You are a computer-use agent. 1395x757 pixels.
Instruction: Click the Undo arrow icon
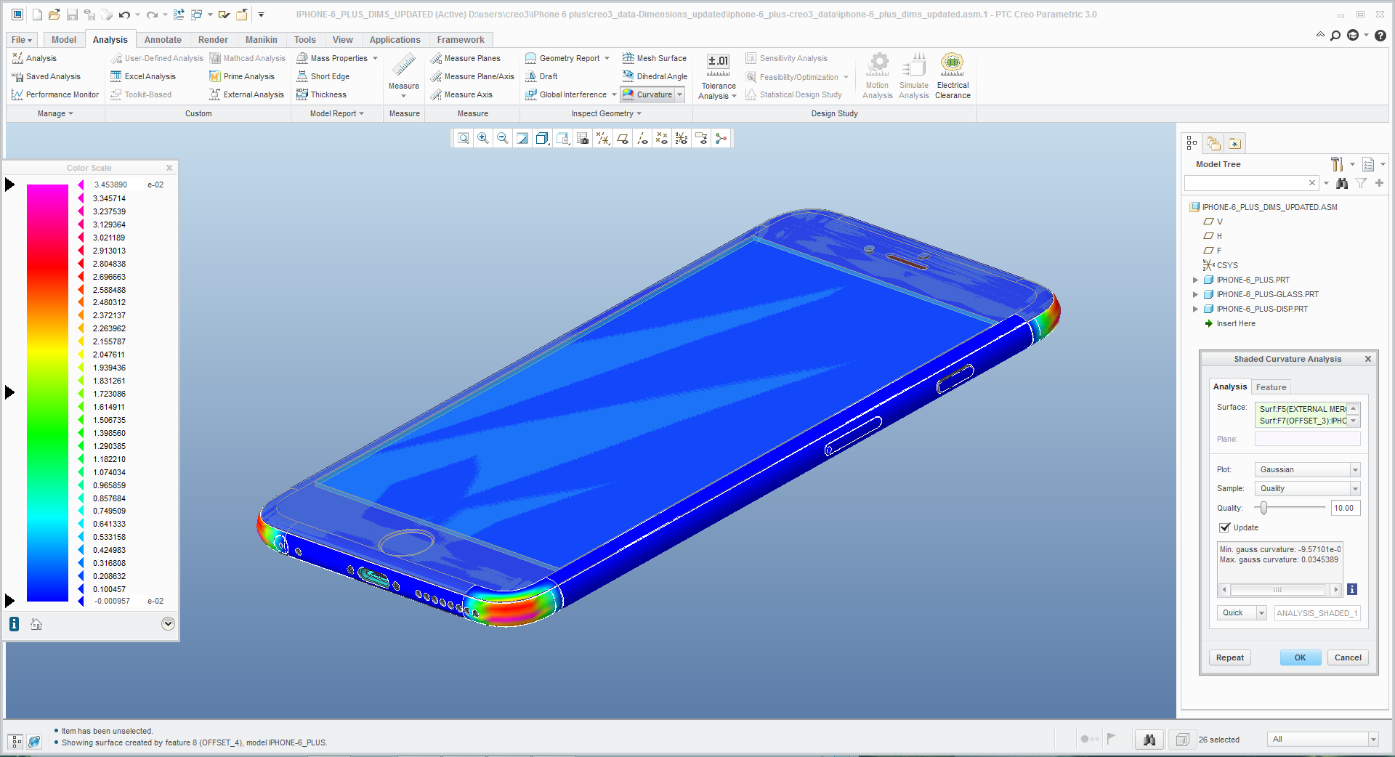[x=124, y=15]
